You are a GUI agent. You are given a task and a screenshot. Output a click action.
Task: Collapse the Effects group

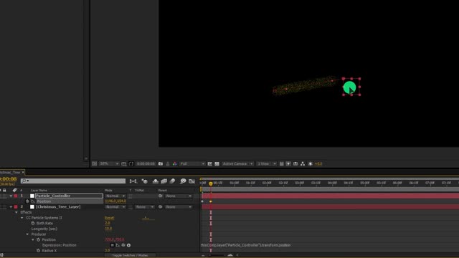click(x=16, y=212)
